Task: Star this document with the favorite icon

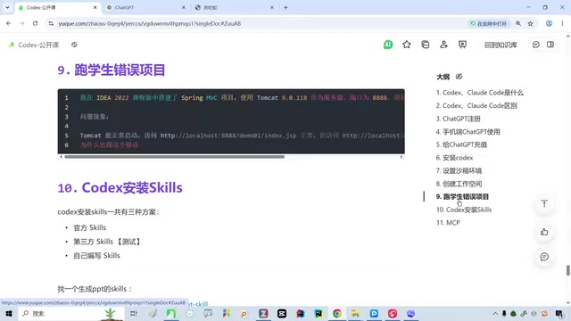Action: 407,45
